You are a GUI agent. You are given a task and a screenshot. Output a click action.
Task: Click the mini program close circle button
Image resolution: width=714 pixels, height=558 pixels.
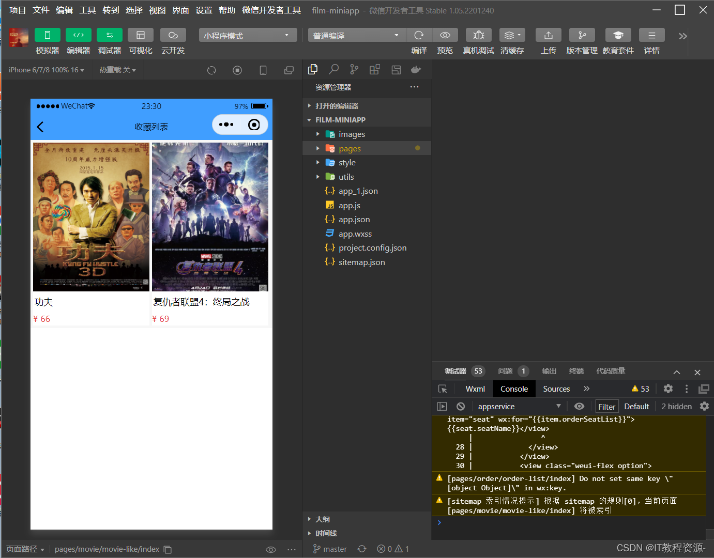click(254, 125)
